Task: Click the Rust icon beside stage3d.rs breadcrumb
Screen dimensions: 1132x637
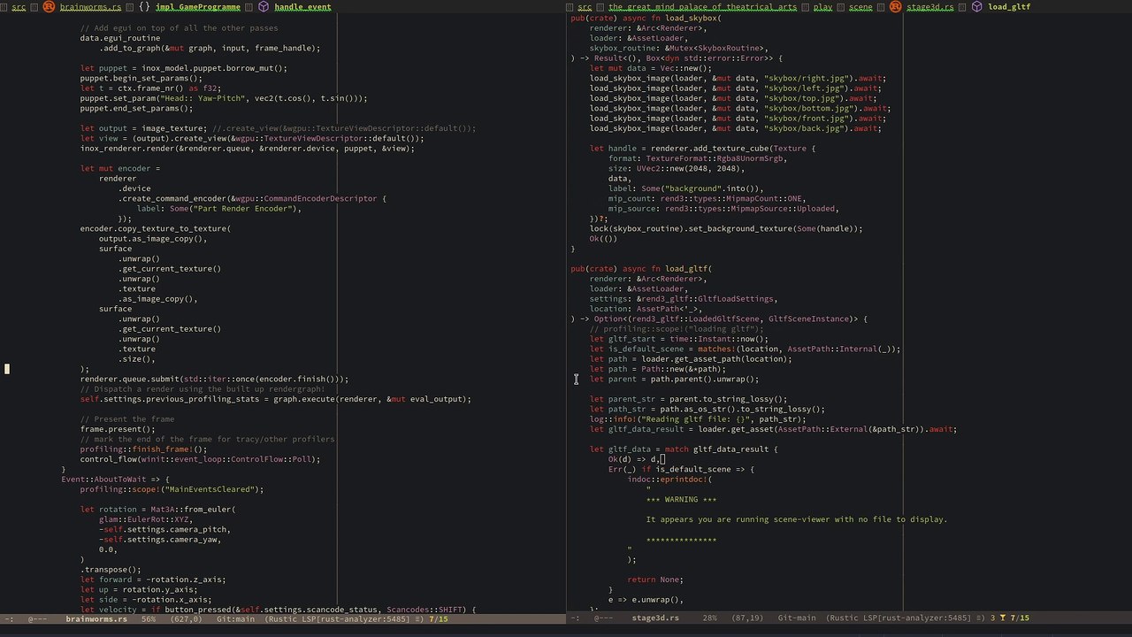Action: point(895,6)
